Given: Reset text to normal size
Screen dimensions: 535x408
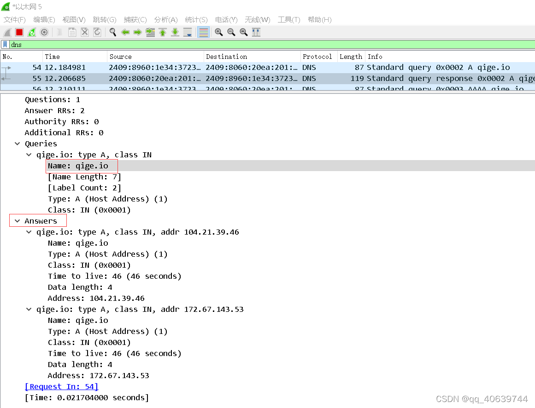Looking at the screenshot, I should tap(244, 32).
